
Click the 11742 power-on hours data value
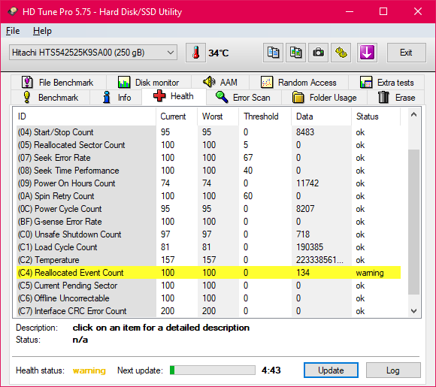click(x=307, y=183)
